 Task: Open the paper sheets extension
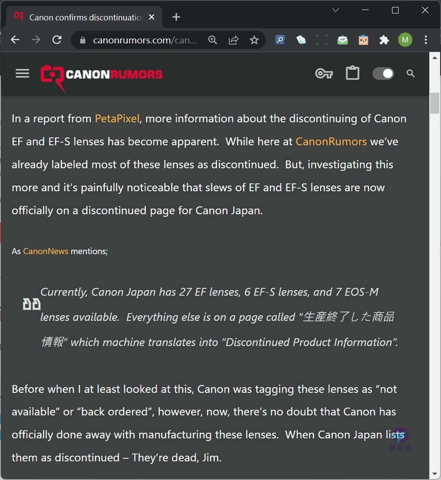coord(301,40)
